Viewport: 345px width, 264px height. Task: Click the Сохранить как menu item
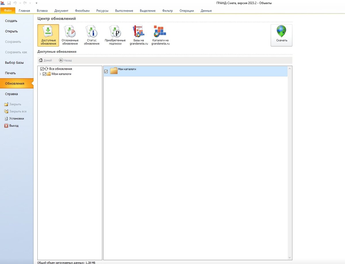(x=17, y=52)
